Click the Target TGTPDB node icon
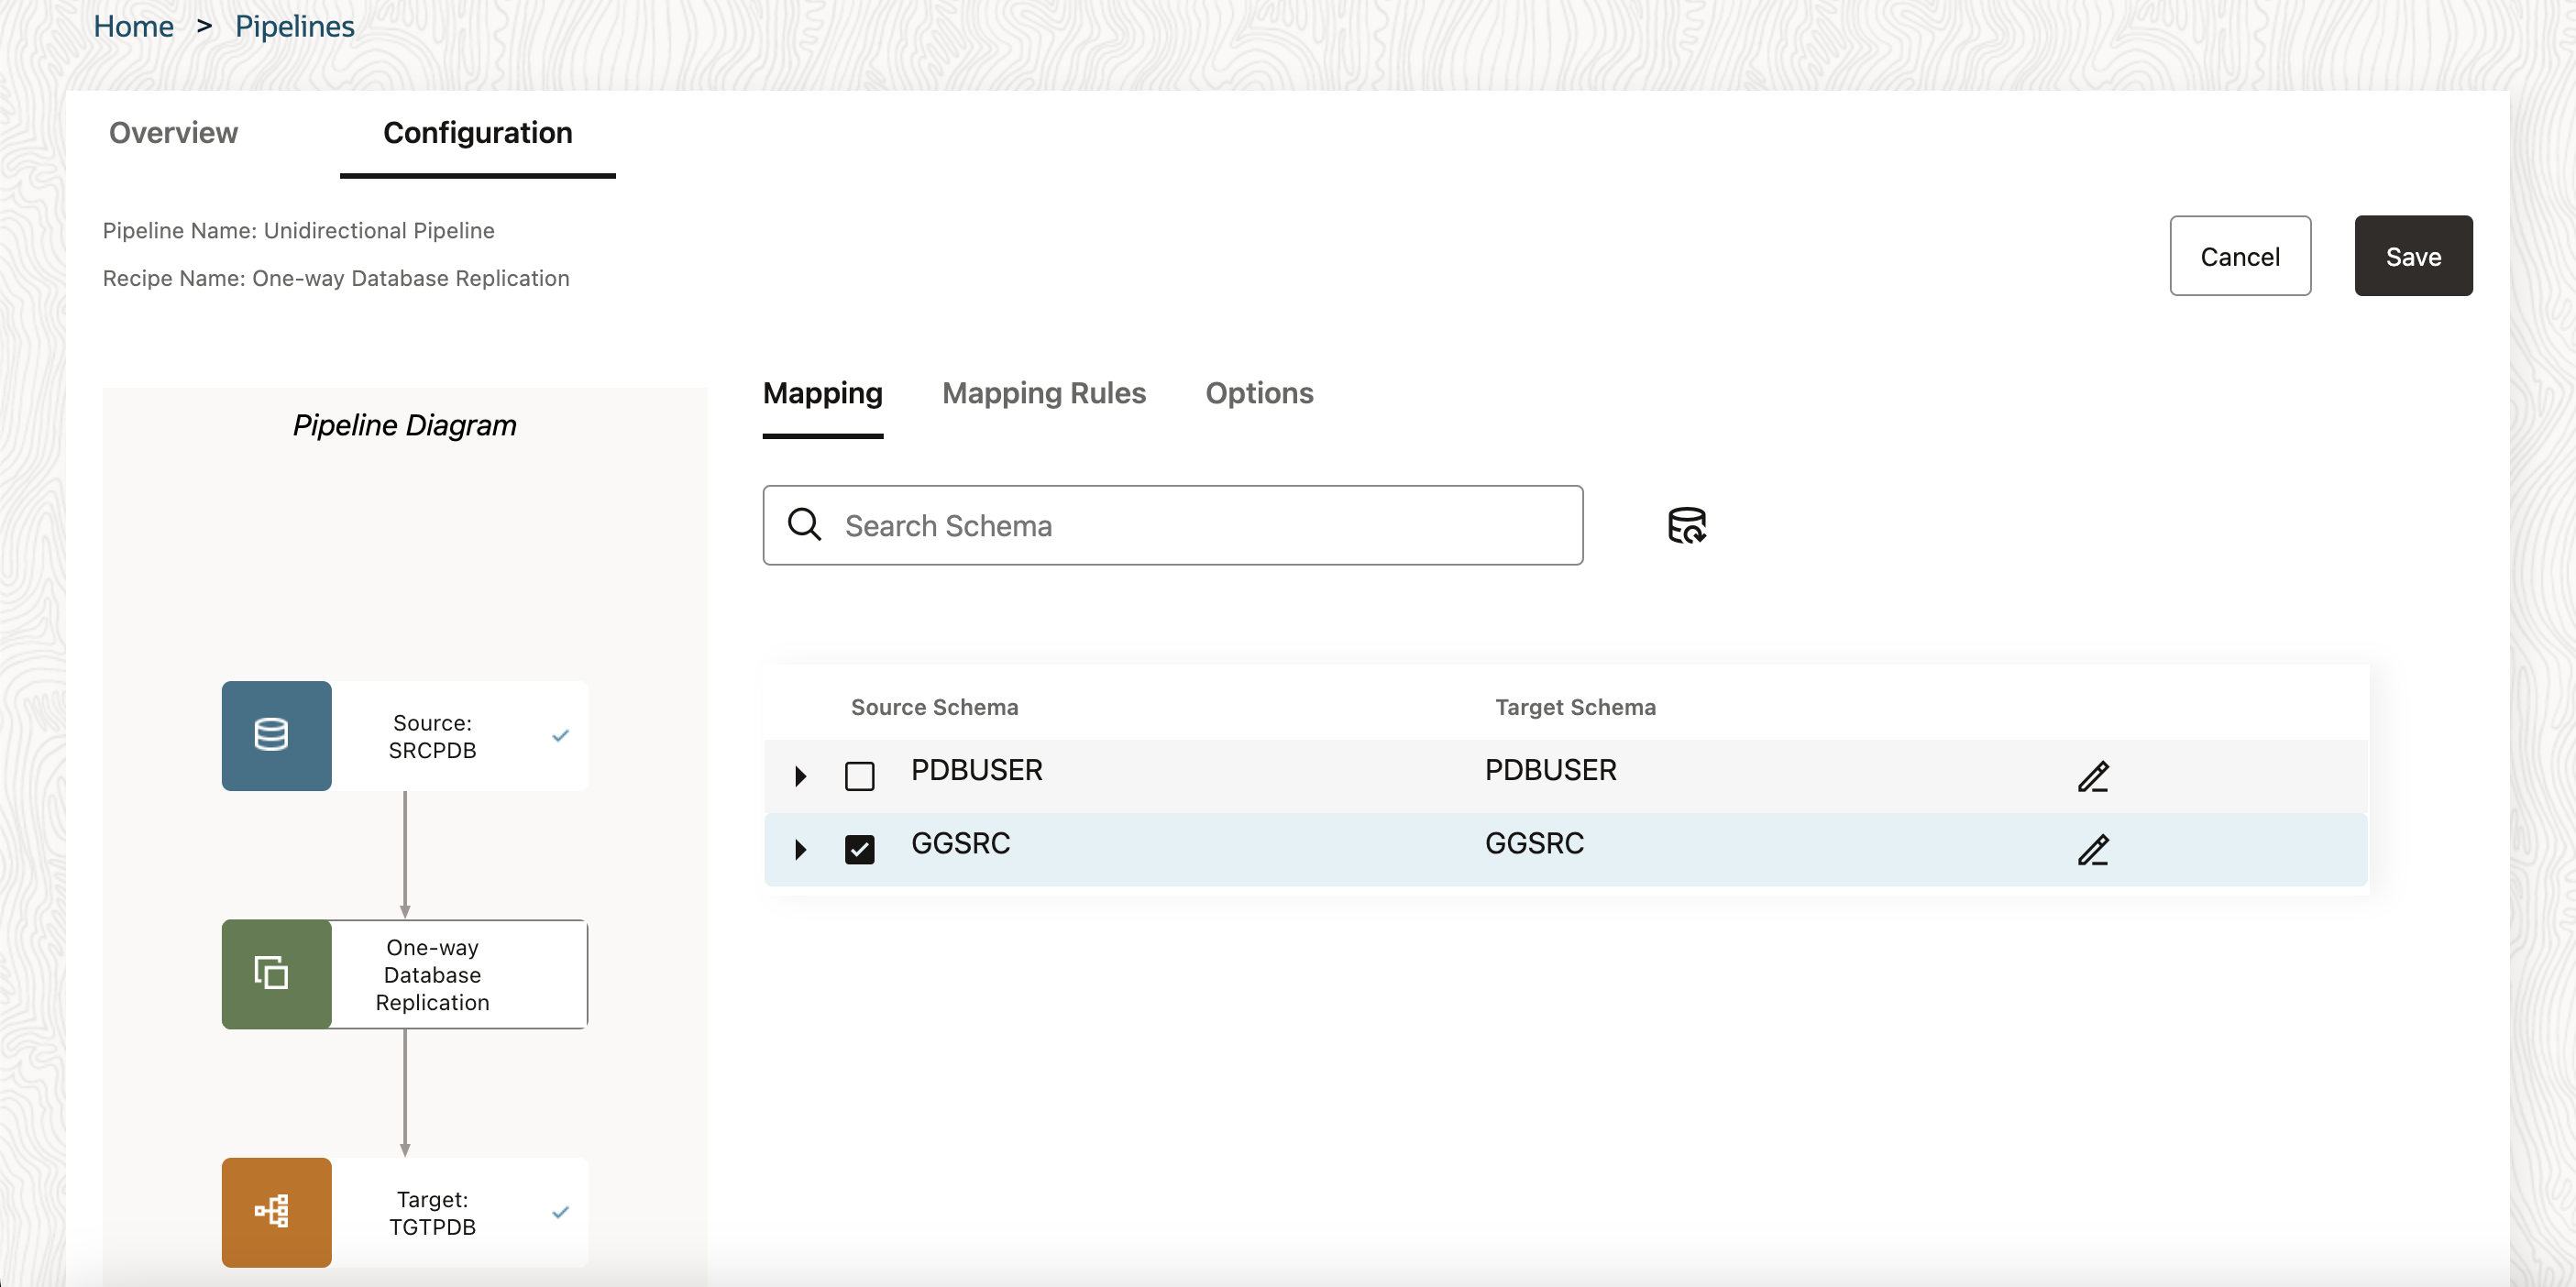 275,1212
